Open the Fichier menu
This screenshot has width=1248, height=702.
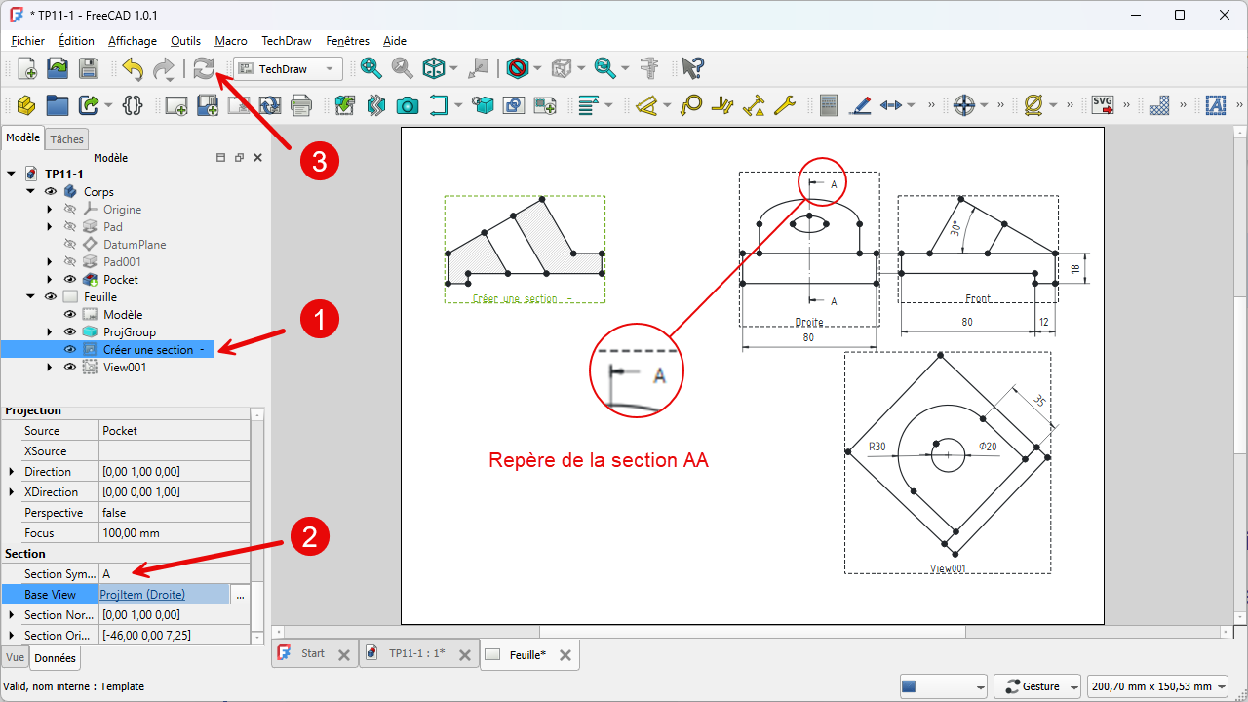(x=27, y=41)
